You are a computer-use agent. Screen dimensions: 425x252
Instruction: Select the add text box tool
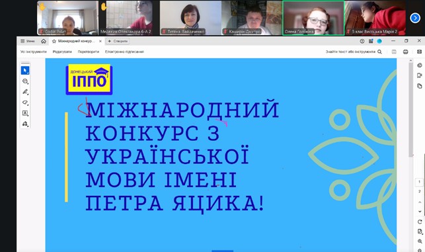(25, 113)
